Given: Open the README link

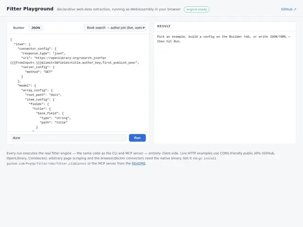Looking at the screenshot, I should pos(139,163).
